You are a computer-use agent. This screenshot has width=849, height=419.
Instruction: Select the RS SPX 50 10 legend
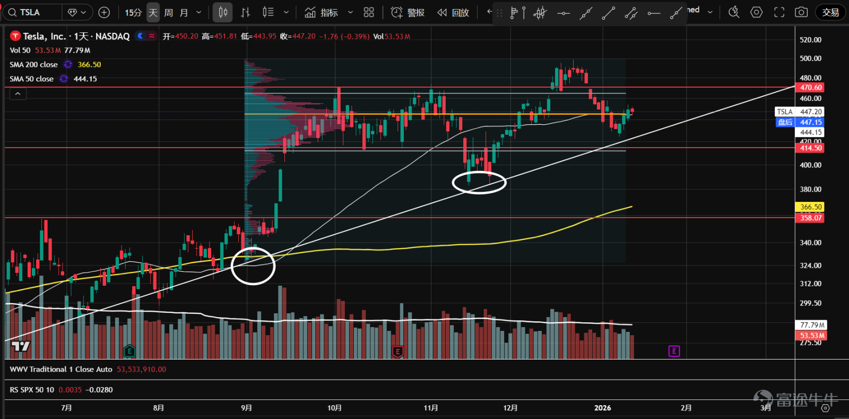[x=32, y=390]
